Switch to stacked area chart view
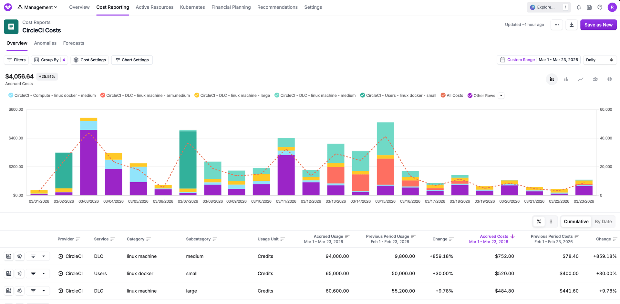 [595, 79]
